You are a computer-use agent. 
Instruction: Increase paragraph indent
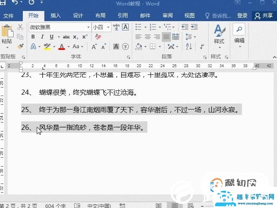pyautogui.click(x=194, y=27)
